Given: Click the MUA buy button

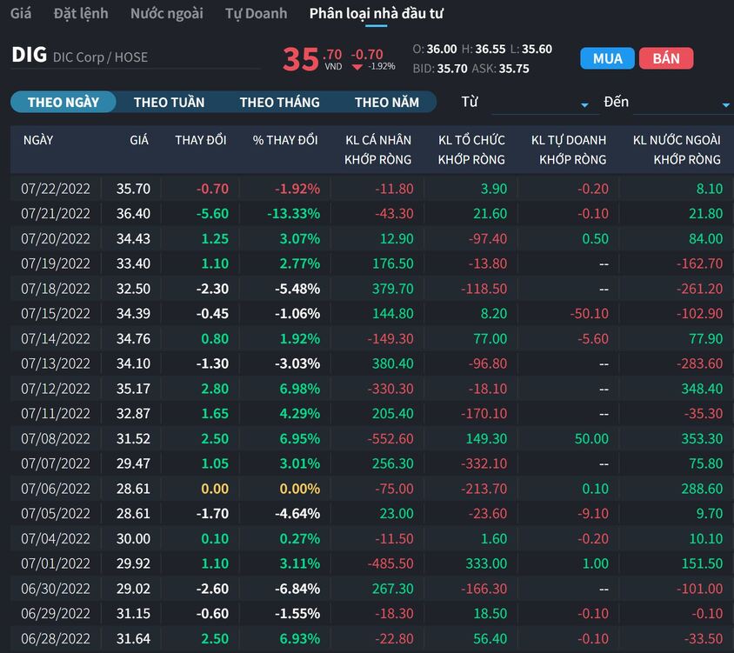Looking at the screenshot, I should click(x=607, y=58).
